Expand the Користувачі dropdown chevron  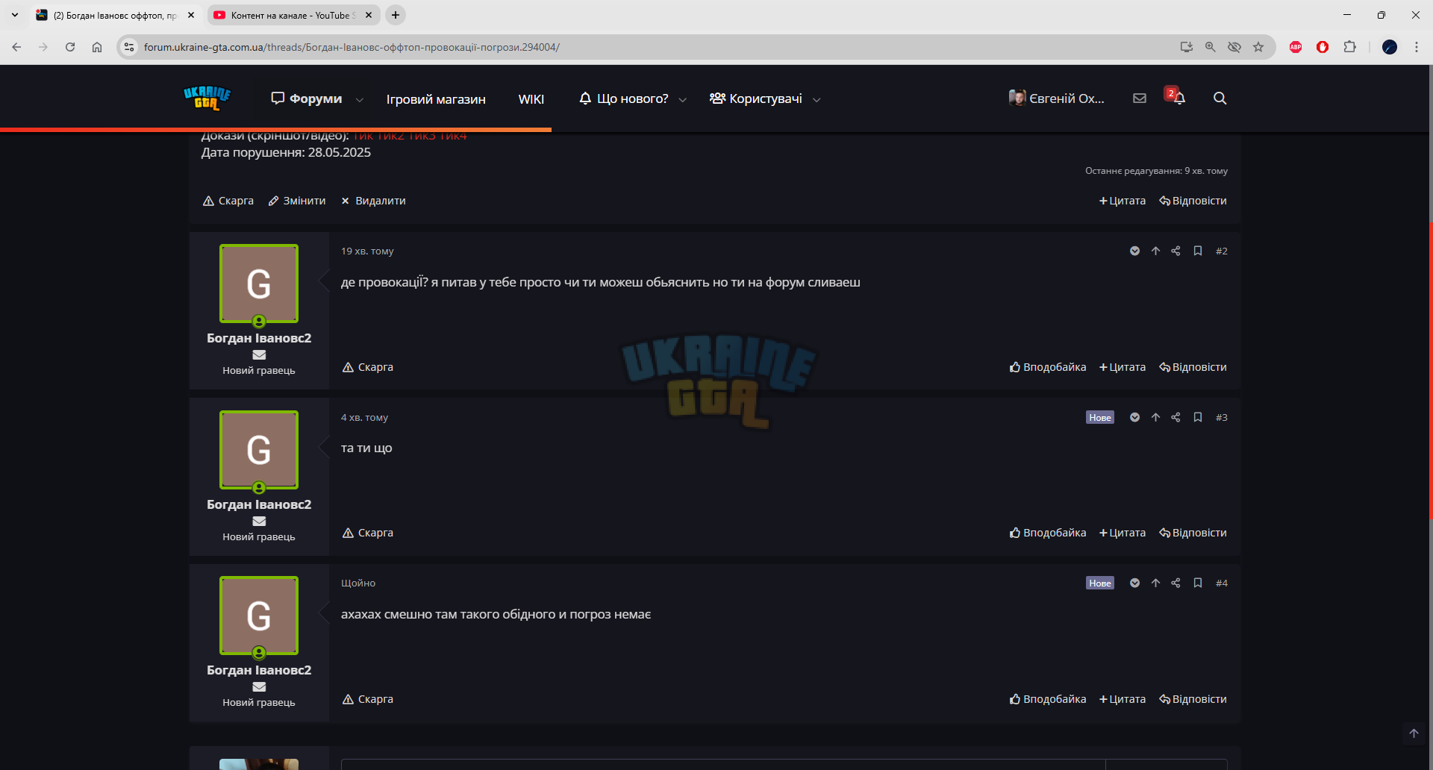click(817, 99)
